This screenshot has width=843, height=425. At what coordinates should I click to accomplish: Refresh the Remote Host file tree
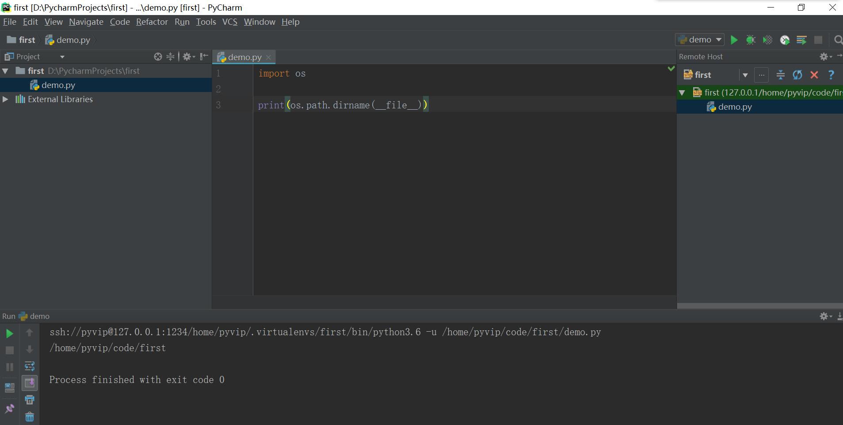pos(797,75)
